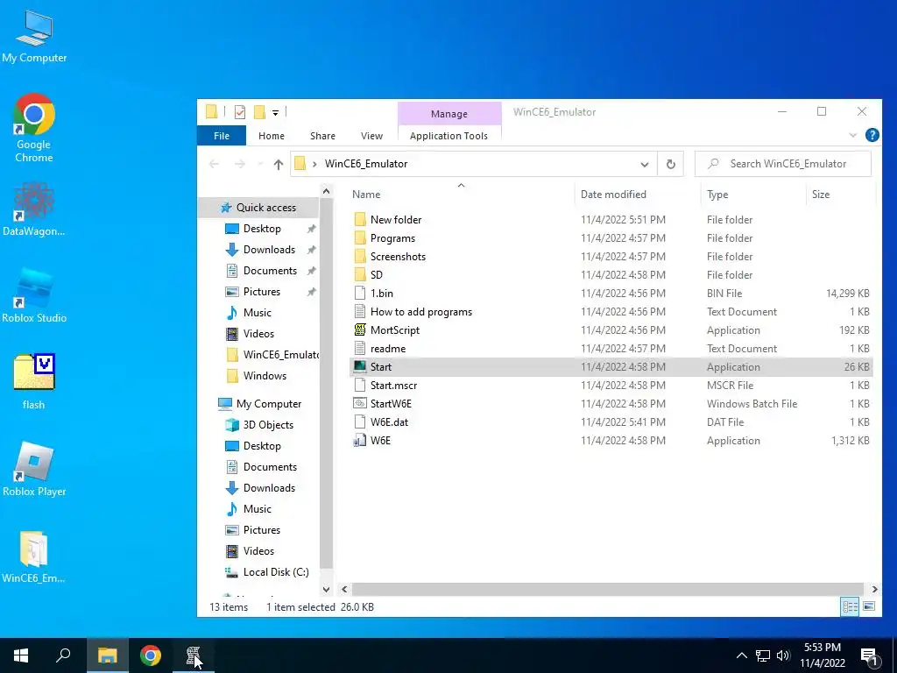Click horizontal scrollbar right arrow

coord(874,589)
